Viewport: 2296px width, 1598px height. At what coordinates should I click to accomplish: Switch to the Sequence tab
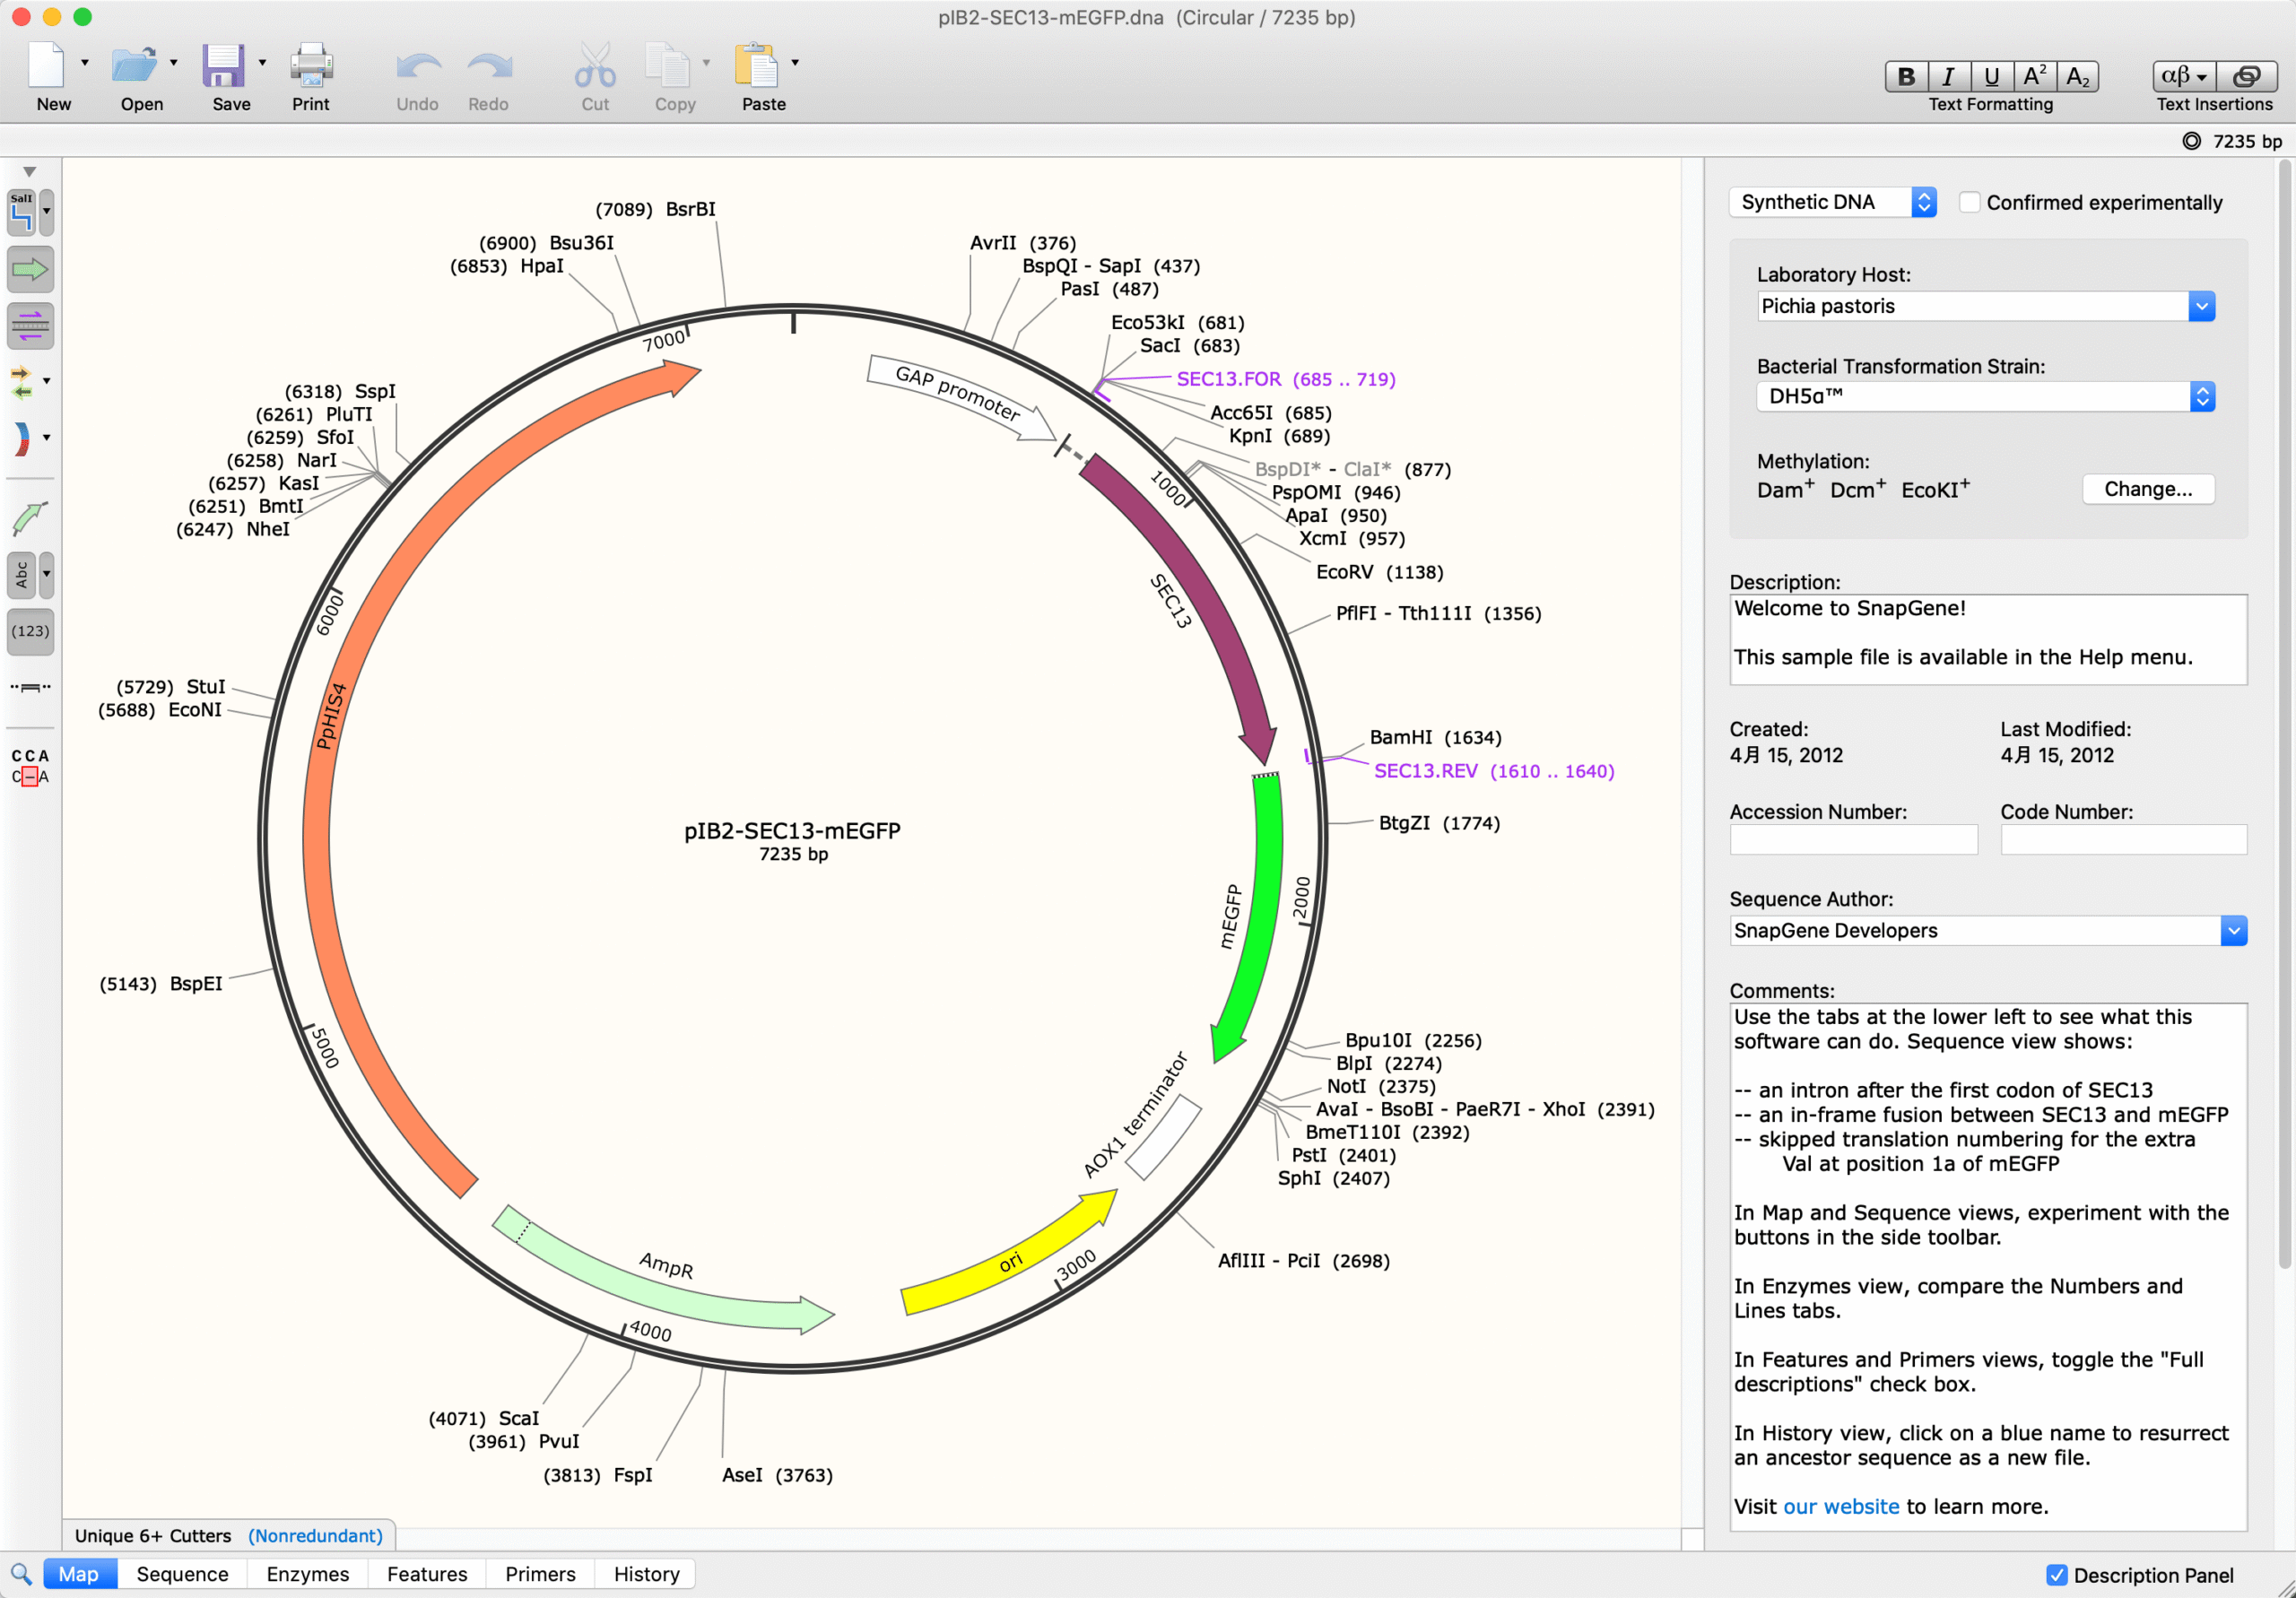pyautogui.click(x=183, y=1573)
